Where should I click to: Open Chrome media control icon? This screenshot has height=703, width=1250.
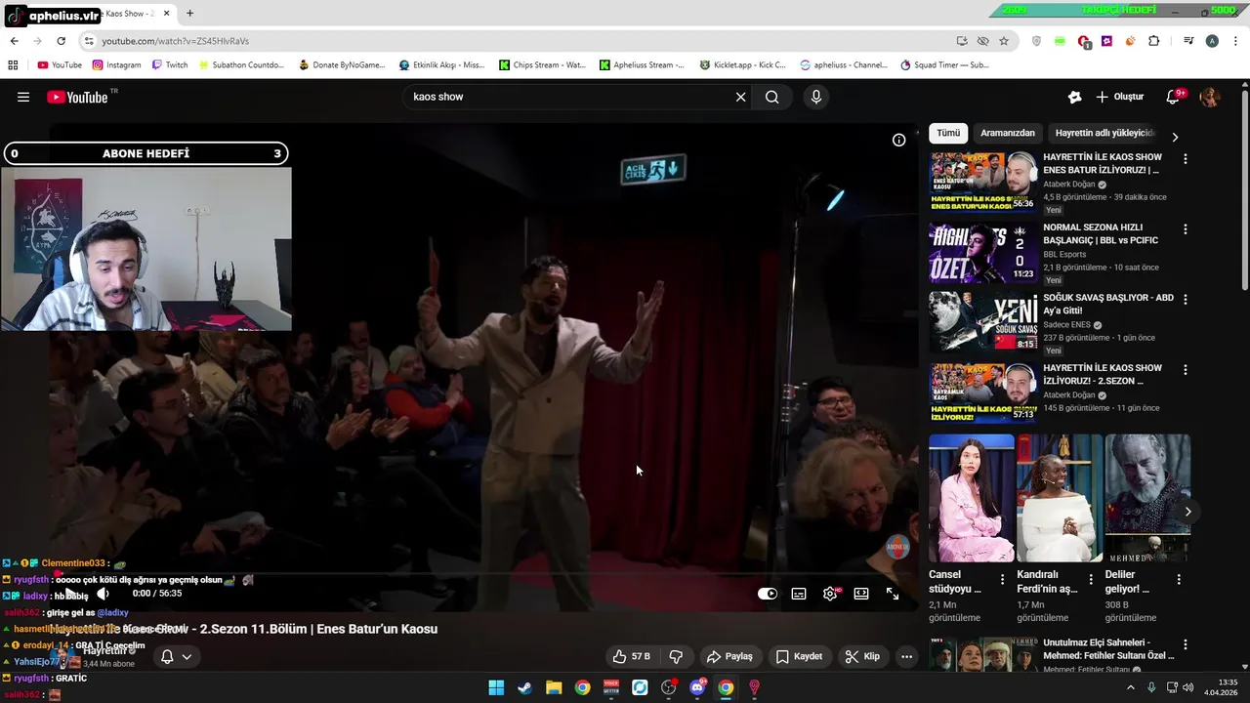tap(1188, 41)
